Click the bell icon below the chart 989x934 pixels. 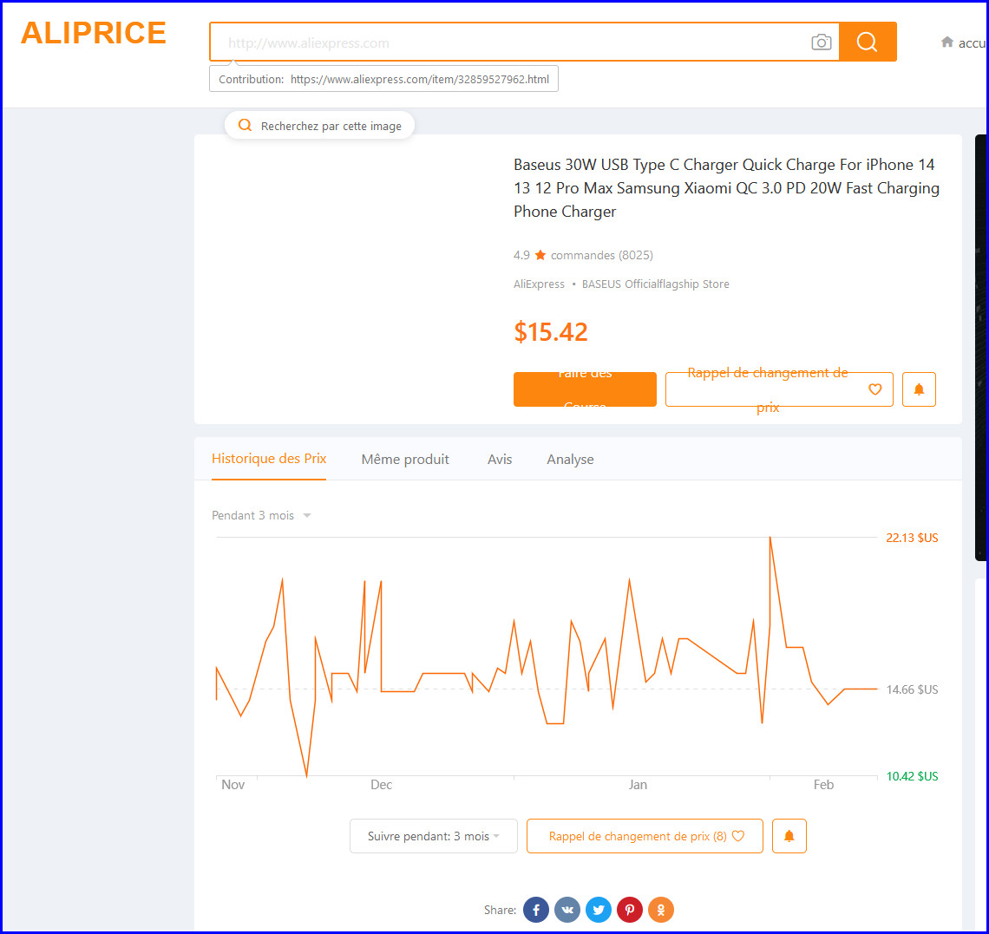point(789,836)
